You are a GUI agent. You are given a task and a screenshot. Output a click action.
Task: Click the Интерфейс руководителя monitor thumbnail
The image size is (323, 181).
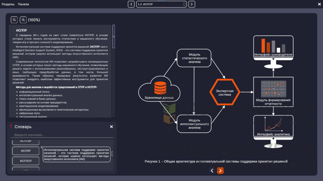pyautogui.click(x=273, y=48)
